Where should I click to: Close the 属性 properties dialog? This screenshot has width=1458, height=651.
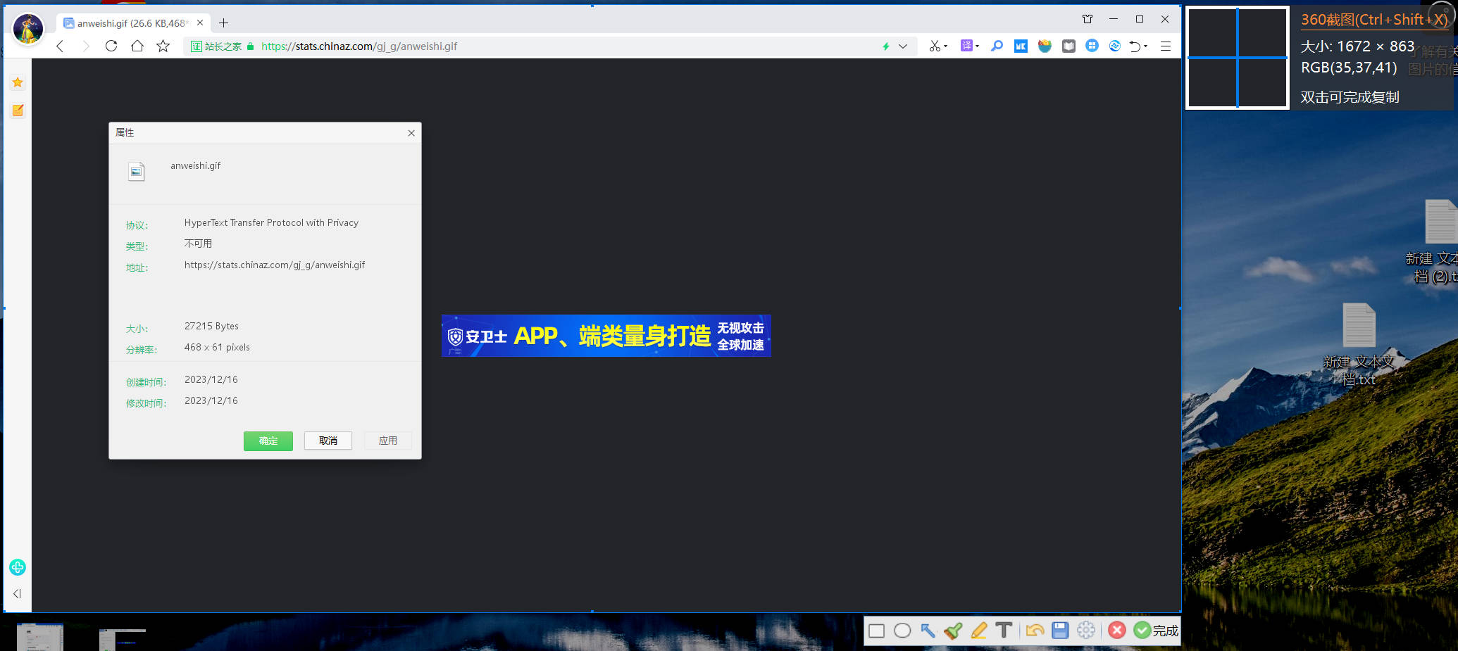tap(411, 133)
